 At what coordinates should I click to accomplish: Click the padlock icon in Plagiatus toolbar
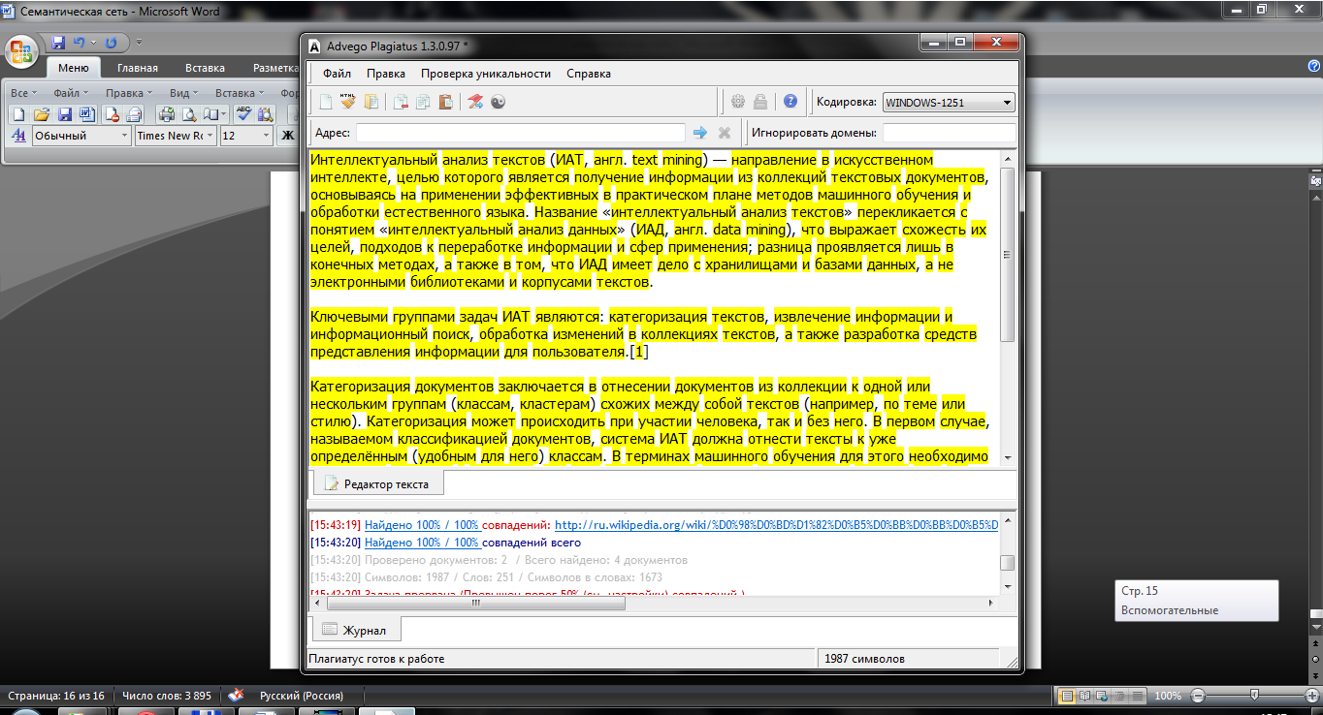(761, 102)
